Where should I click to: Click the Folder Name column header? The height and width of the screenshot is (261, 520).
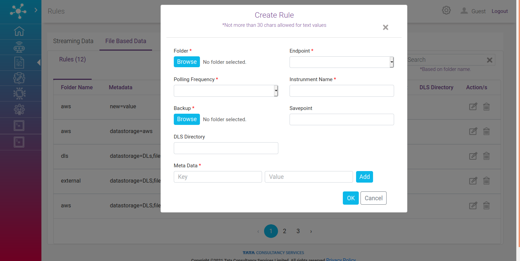pyautogui.click(x=77, y=87)
